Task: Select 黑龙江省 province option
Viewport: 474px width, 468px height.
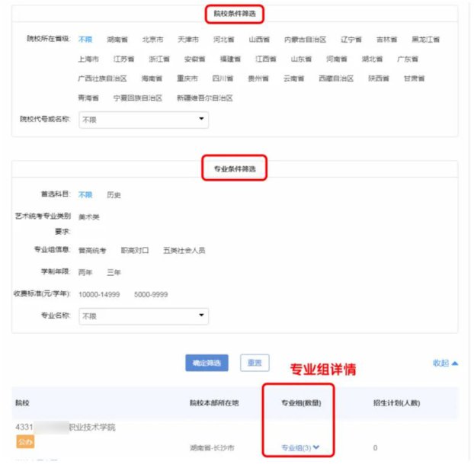Action: click(x=426, y=40)
